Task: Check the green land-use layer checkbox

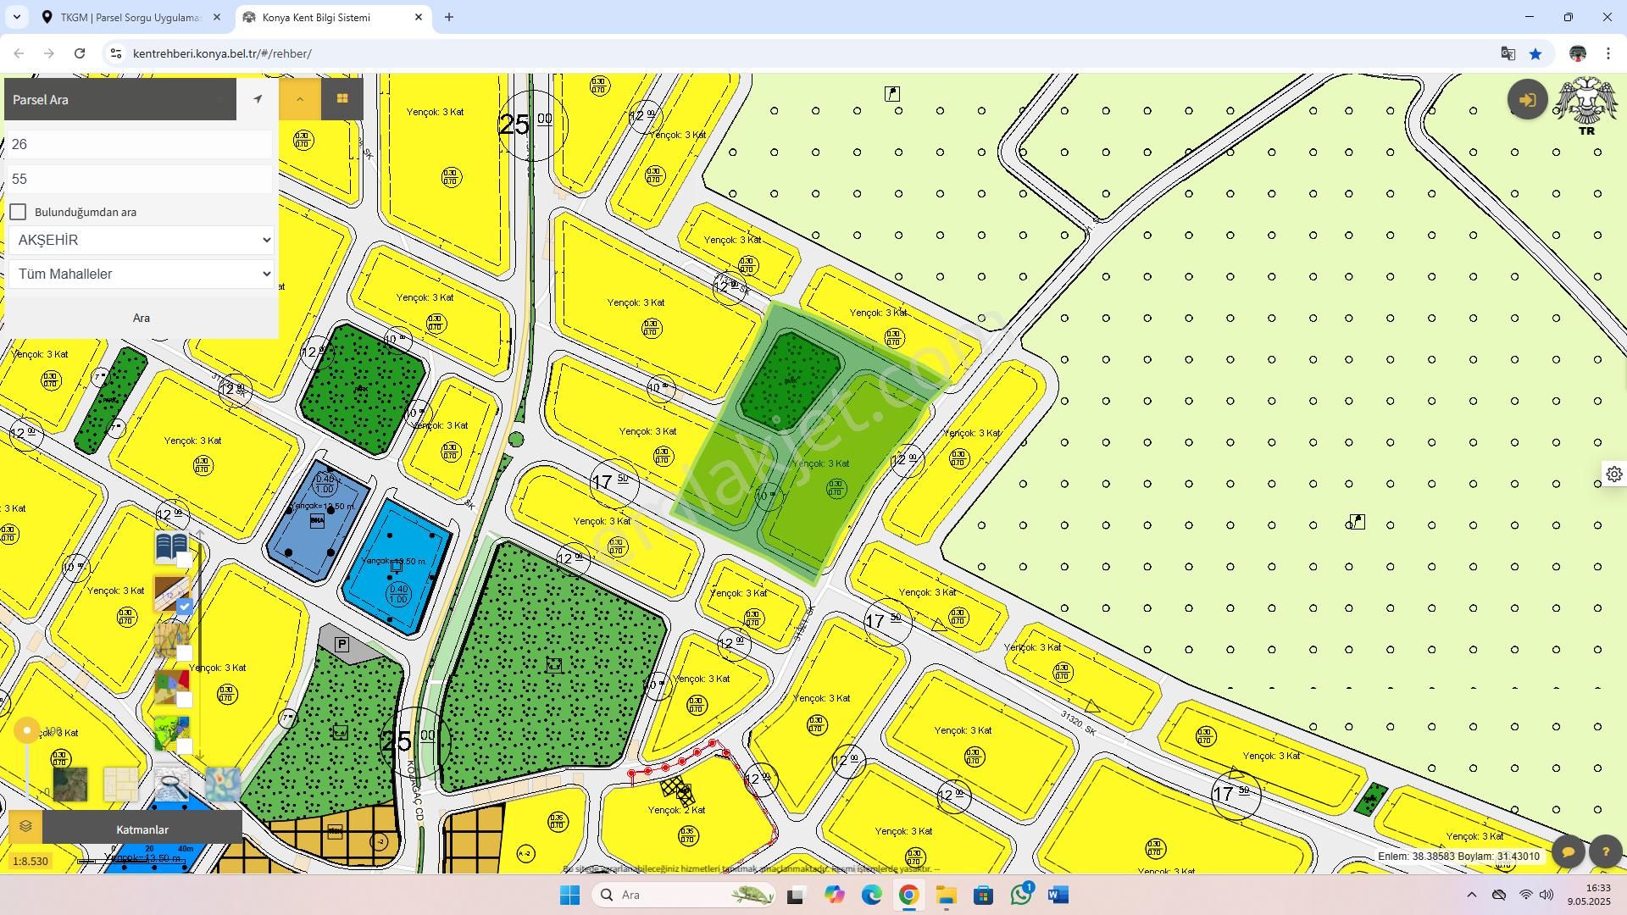Action: coord(184,746)
